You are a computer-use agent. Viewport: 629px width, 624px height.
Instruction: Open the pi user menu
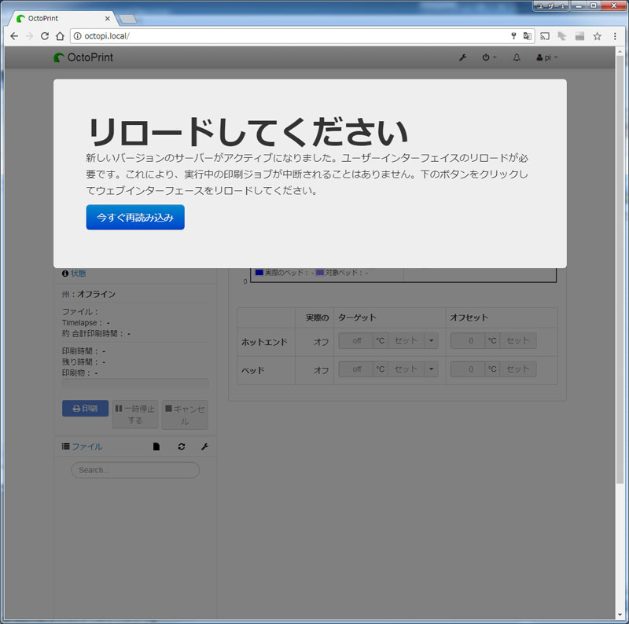click(x=546, y=57)
